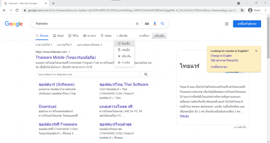Open the Chrome three-dot menu
The image size is (270, 143).
[x=266, y=10]
